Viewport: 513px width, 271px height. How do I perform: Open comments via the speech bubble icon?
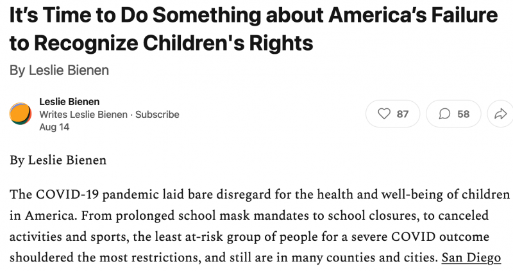(x=444, y=114)
